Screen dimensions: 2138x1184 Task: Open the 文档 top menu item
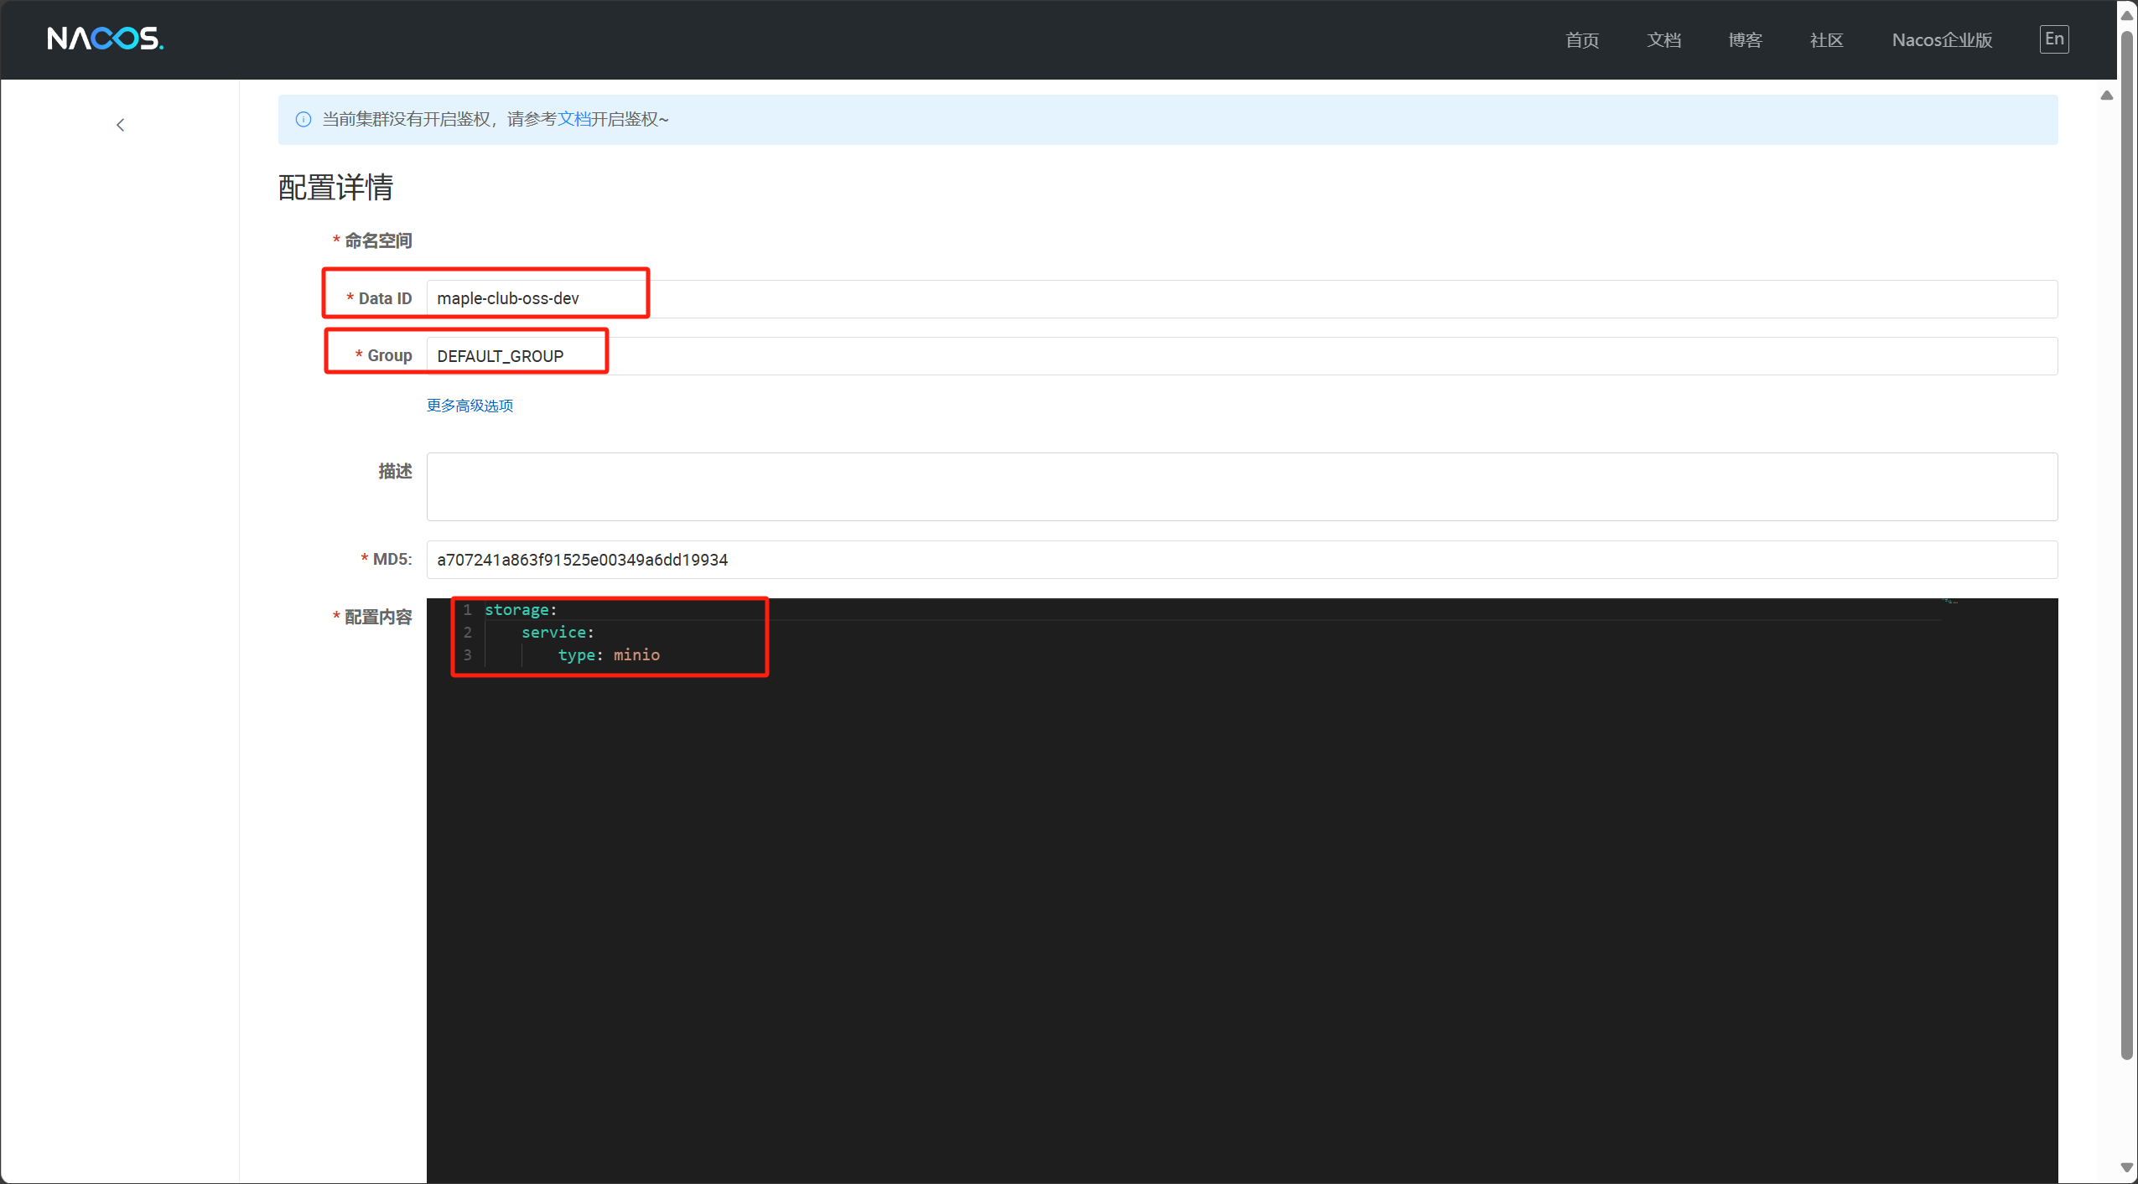point(1663,40)
